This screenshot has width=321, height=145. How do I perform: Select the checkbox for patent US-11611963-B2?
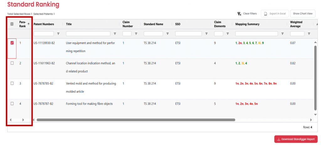point(12,63)
